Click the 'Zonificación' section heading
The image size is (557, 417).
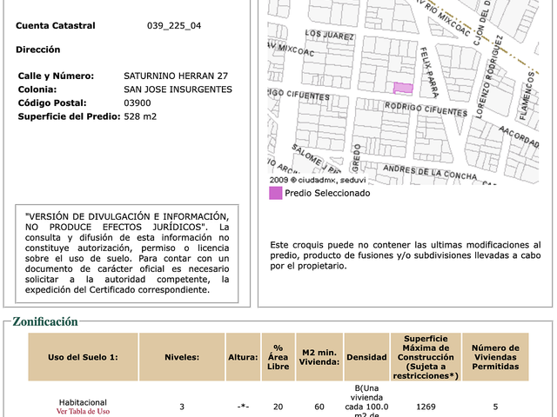(45, 321)
